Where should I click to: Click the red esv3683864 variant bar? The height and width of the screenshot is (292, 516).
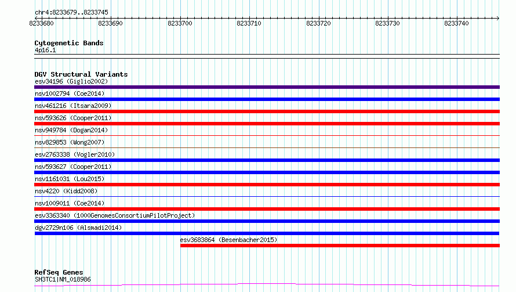pyautogui.click(x=340, y=246)
